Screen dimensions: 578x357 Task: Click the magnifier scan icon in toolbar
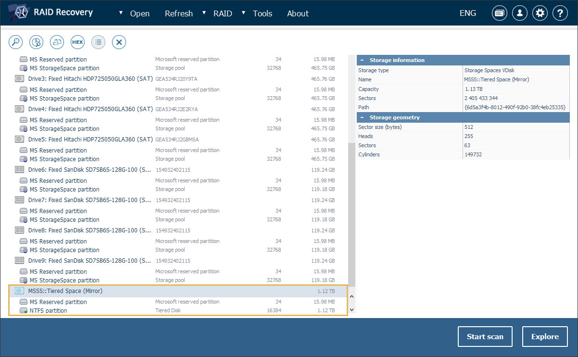tap(16, 42)
